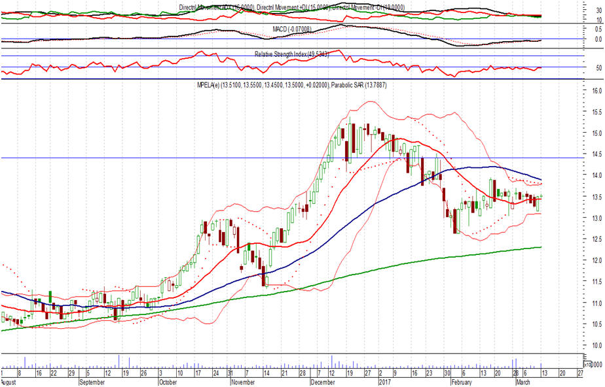Click date tick 24 on the time axis
The width and height of the screenshot is (605, 387).
pyautogui.click(x=216, y=373)
